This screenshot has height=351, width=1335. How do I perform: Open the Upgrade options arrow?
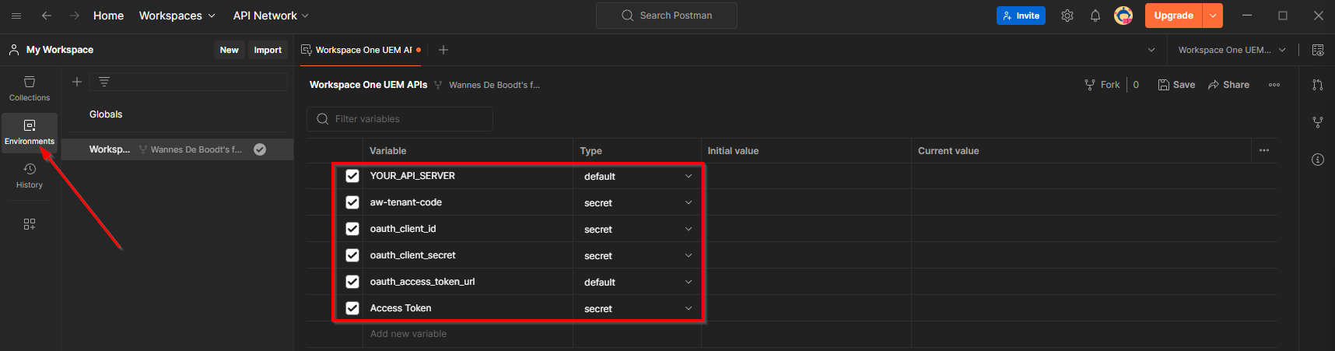click(x=1213, y=16)
